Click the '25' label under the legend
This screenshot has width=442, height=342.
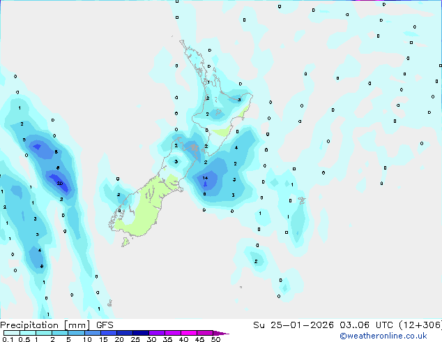135,339
